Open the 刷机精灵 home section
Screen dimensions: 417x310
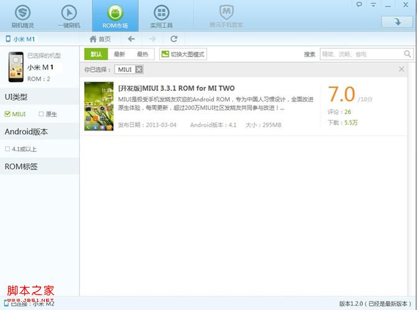[22, 16]
